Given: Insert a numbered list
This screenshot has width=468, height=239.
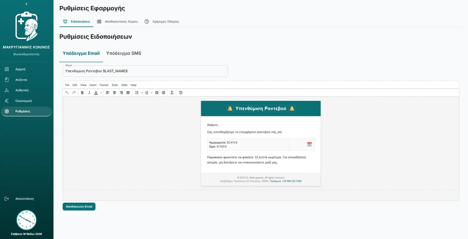Looking at the screenshot, I should click(147, 93).
